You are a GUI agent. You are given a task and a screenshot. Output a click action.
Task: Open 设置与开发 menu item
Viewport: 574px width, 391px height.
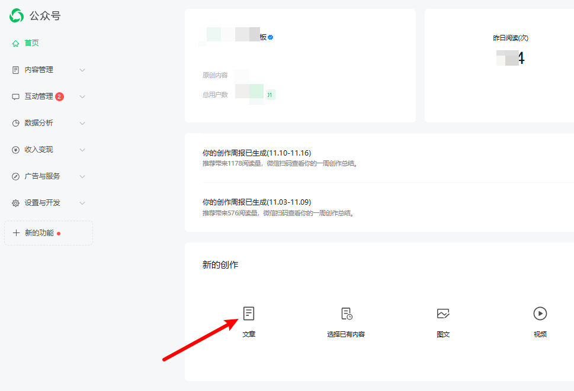(x=41, y=203)
